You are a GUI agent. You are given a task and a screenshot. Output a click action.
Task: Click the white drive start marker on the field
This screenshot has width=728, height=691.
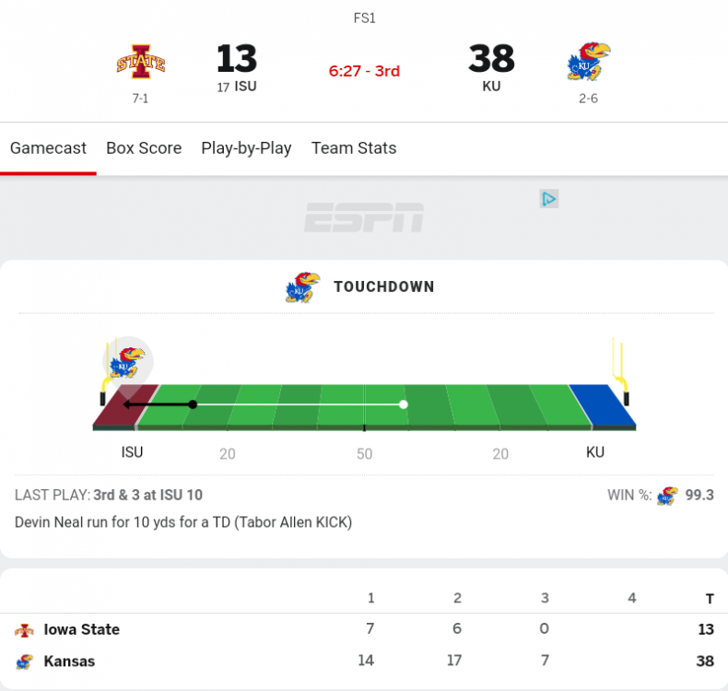[404, 404]
